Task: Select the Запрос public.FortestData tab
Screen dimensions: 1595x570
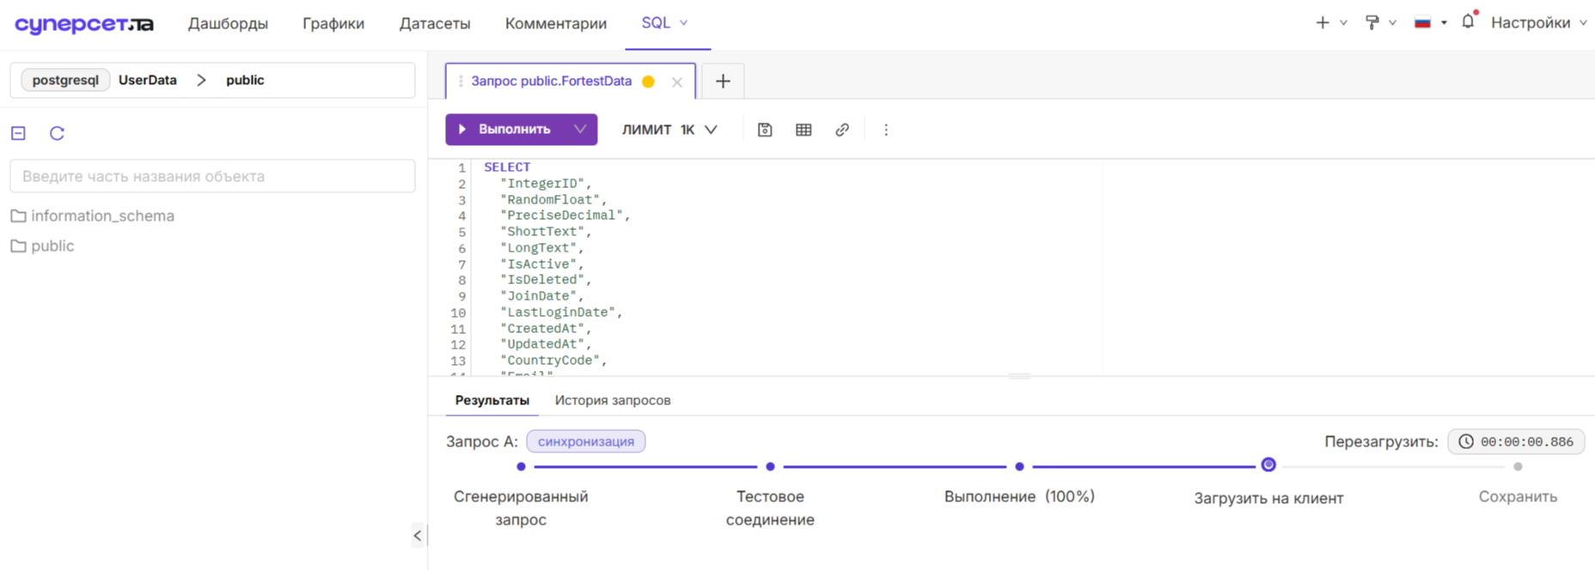Action: (551, 81)
